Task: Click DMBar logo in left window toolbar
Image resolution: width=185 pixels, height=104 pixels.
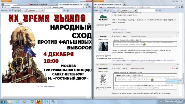Action: pos(3,11)
